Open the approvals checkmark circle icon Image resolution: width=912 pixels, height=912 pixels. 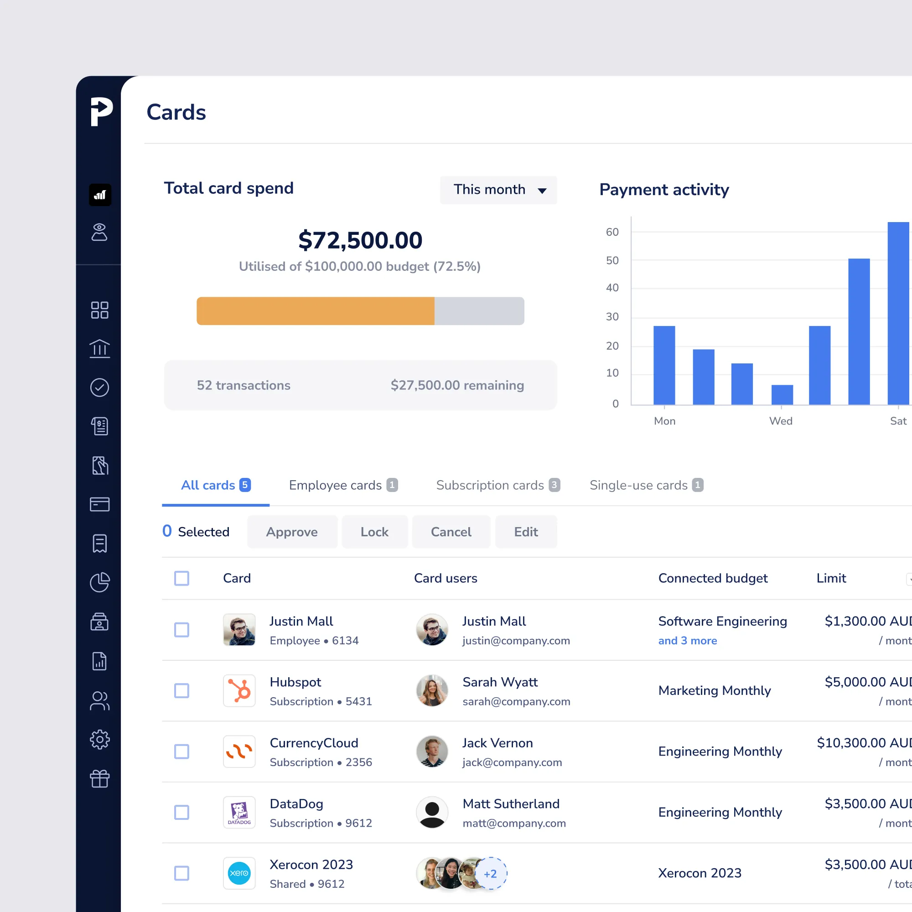point(99,388)
